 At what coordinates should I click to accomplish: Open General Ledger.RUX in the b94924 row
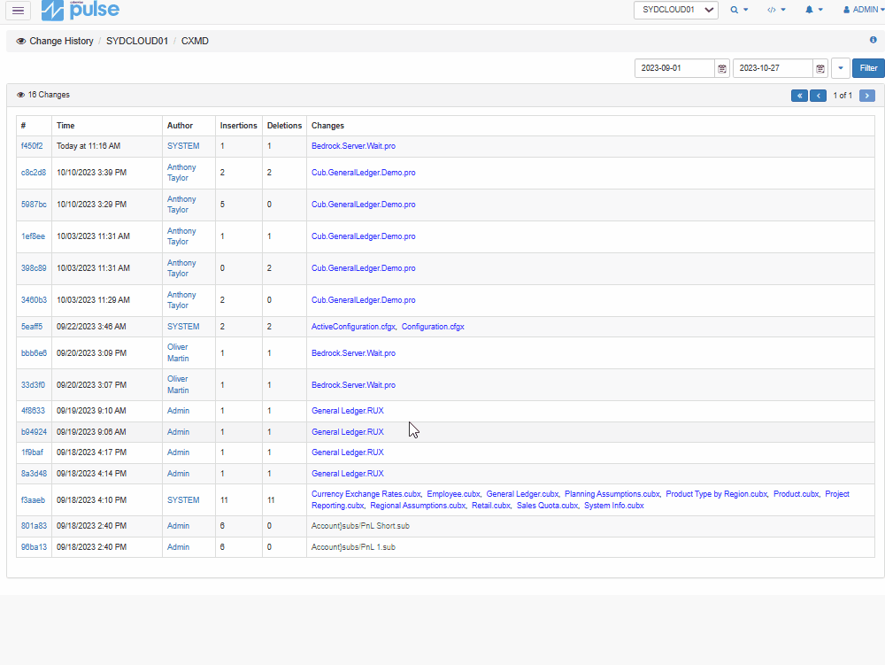point(348,432)
